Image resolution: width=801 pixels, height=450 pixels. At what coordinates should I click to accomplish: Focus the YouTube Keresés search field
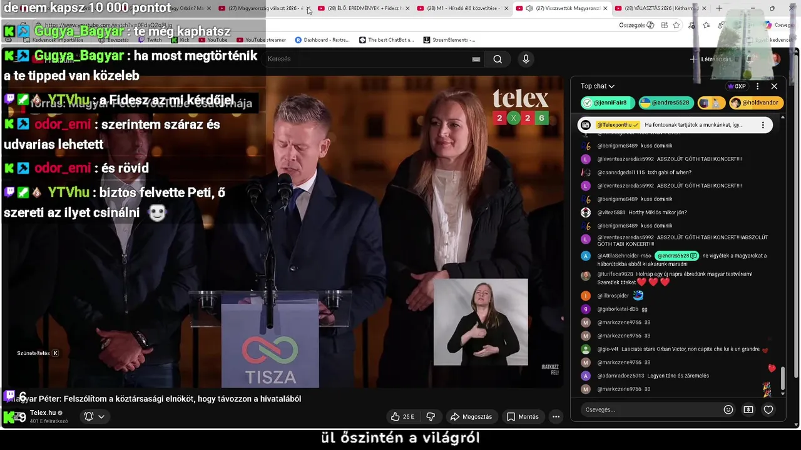[369, 59]
